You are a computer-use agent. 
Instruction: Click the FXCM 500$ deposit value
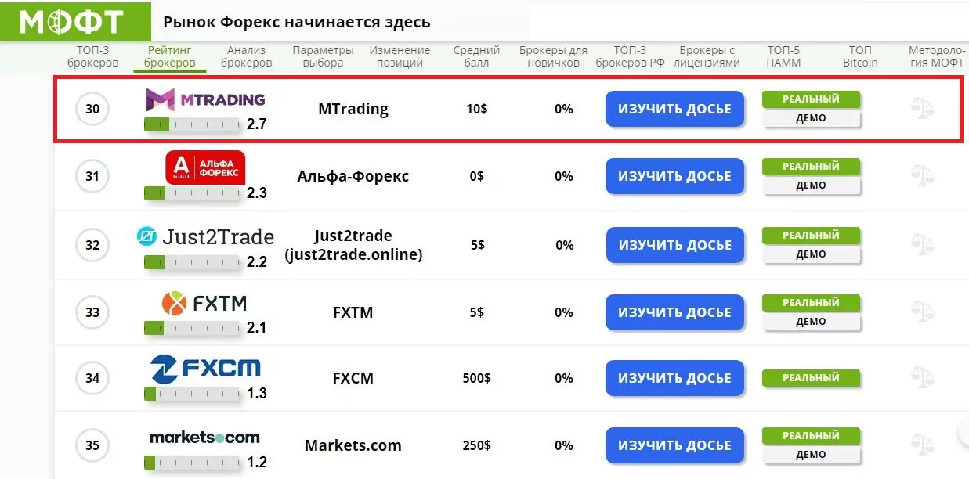coord(477,378)
